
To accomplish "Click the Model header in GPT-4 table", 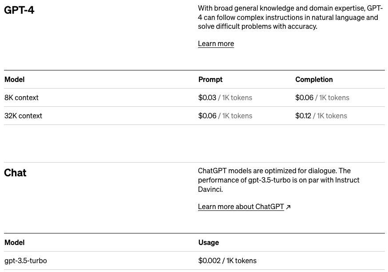I will point(14,79).
